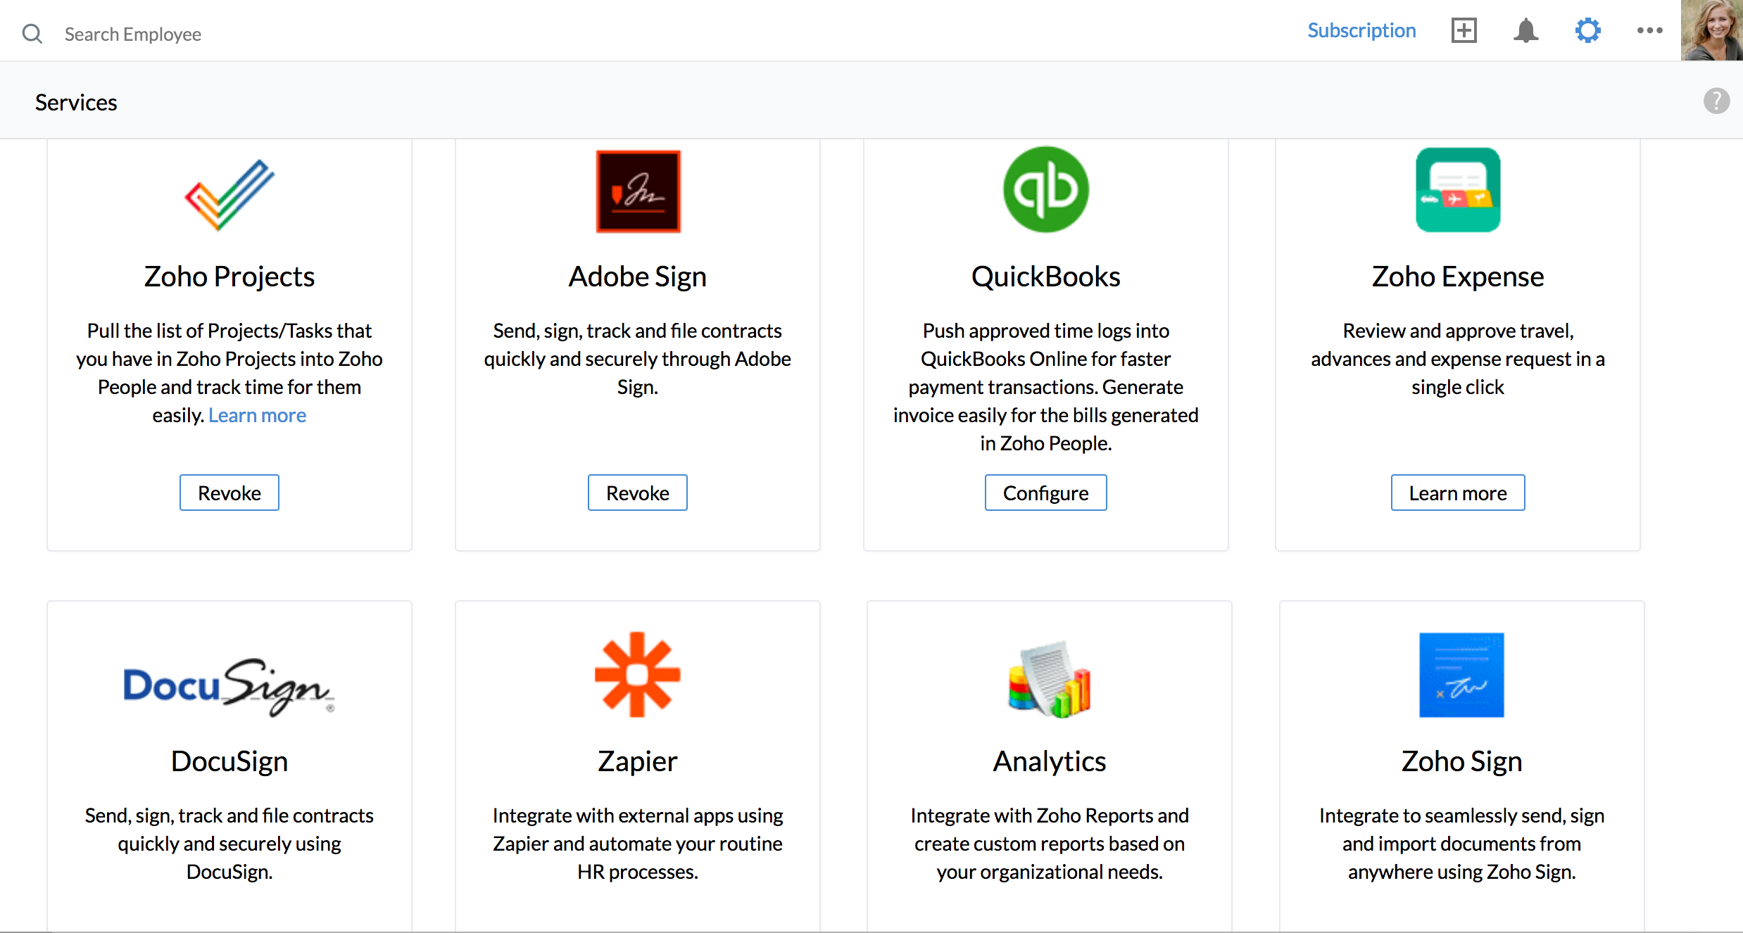
Task: Click the user profile photo
Action: 1711,30
